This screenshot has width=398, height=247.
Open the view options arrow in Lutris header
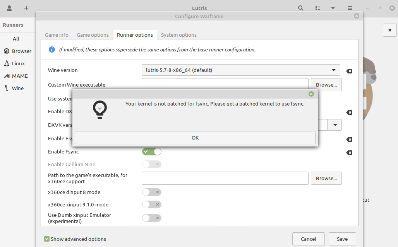(333, 8)
